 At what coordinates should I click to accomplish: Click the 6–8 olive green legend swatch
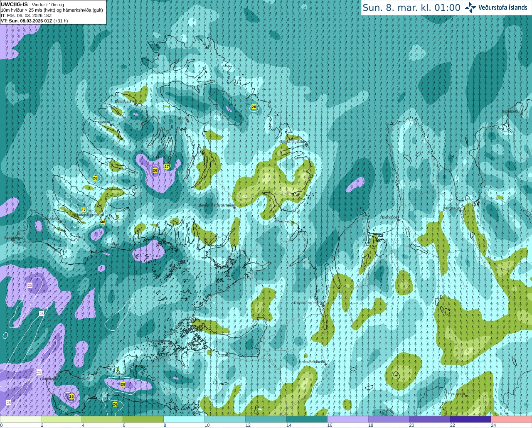[x=143, y=419]
